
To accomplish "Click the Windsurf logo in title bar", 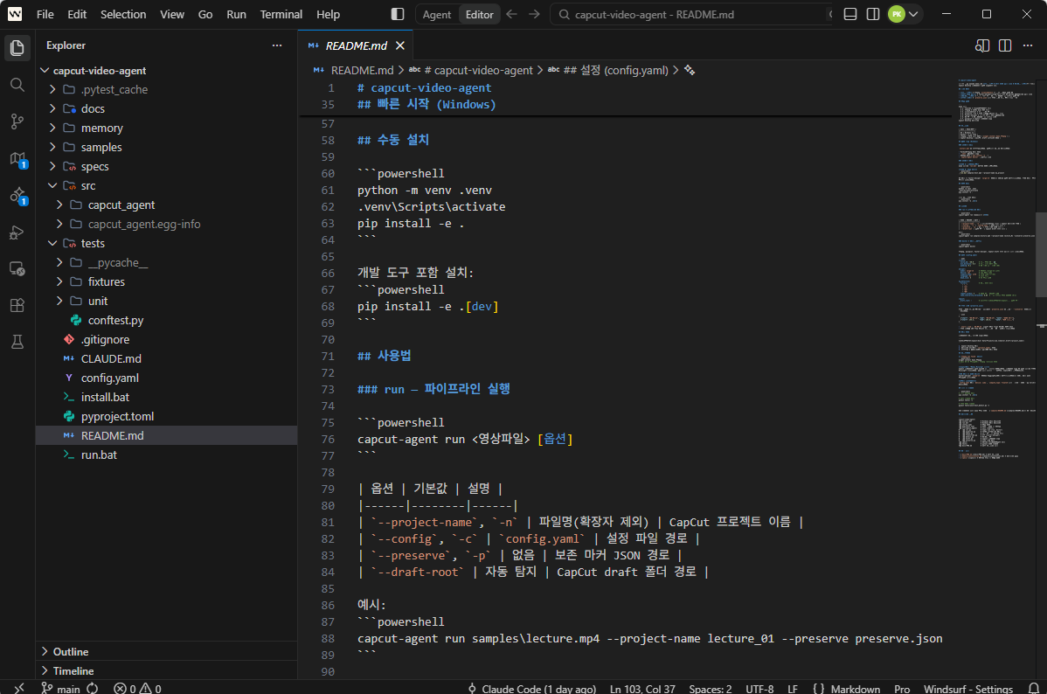I will tap(15, 14).
